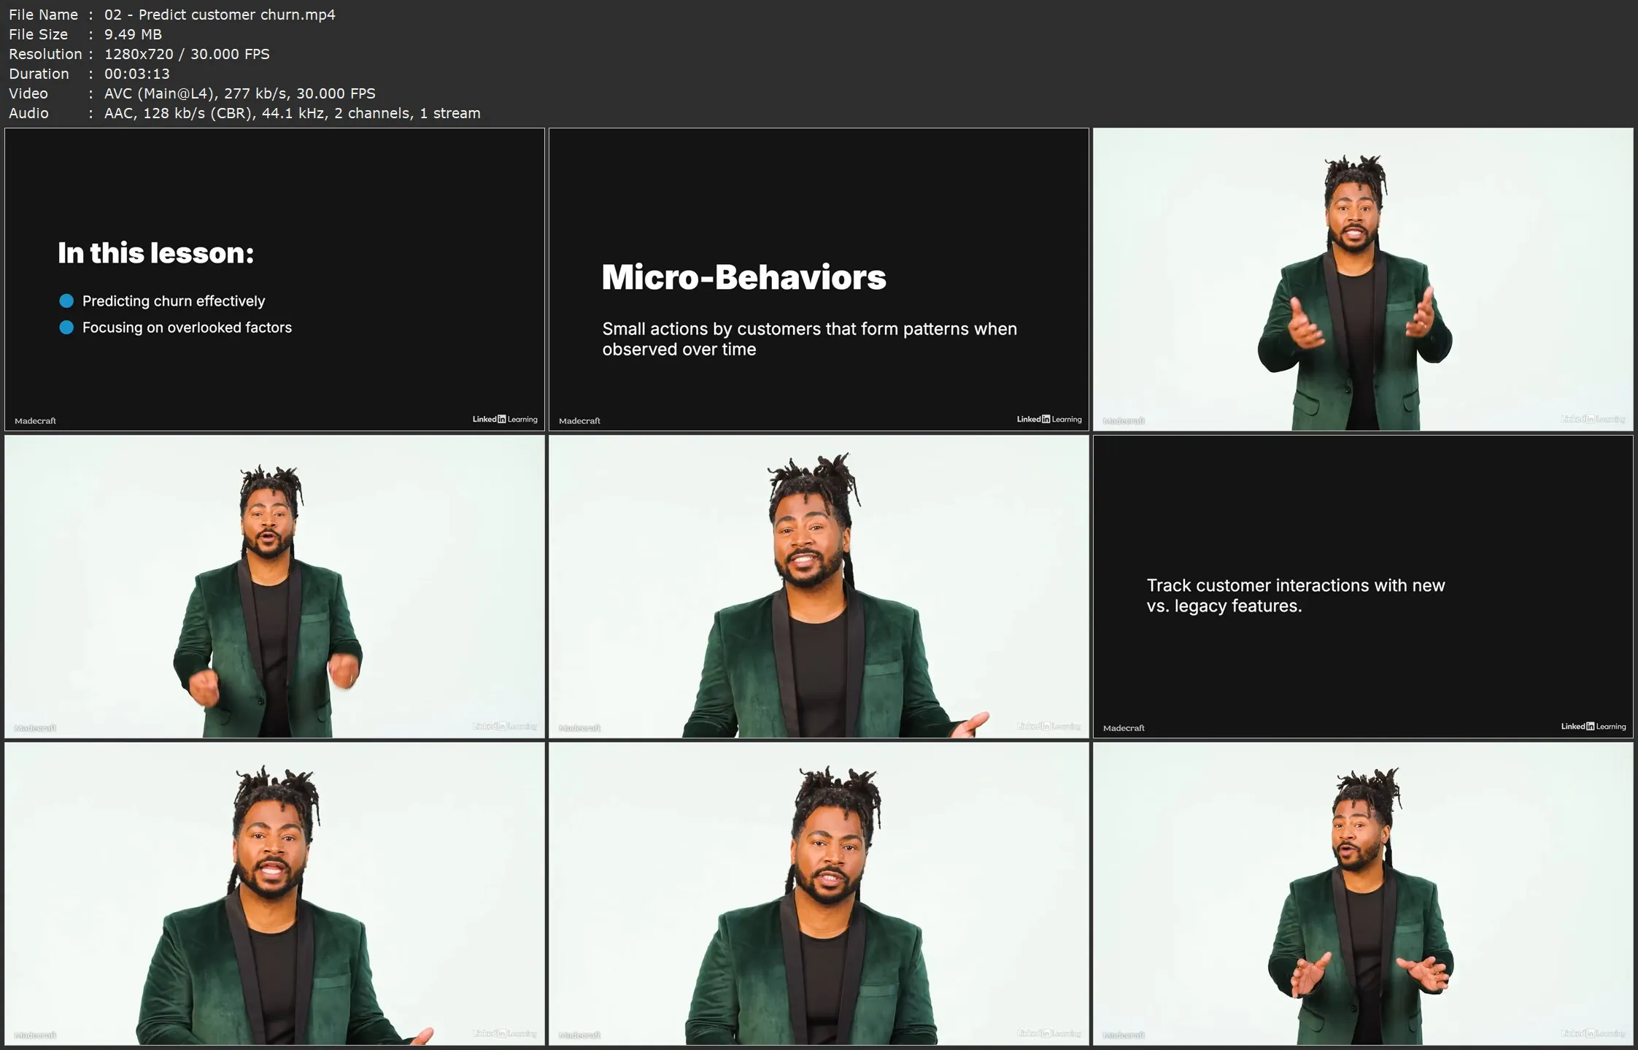Click the 'Micro-Behaviors' title text
The width and height of the screenshot is (1638, 1050).
click(744, 277)
